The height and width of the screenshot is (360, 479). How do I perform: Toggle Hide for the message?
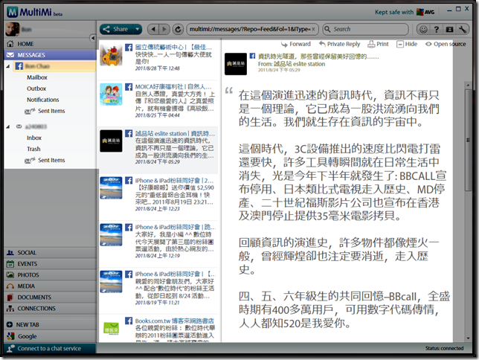[406, 45]
